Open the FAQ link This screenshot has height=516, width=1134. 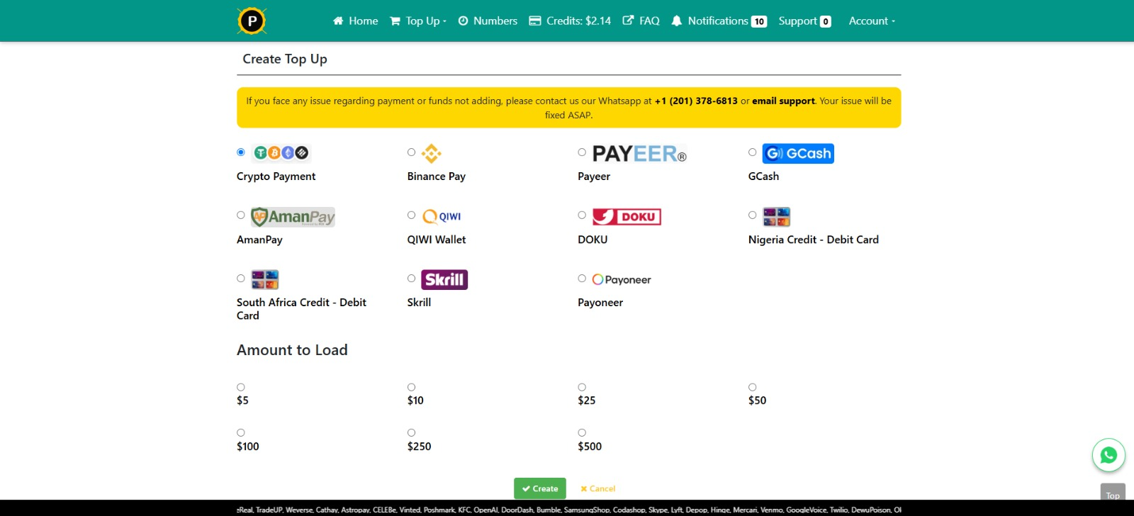tap(641, 21)
